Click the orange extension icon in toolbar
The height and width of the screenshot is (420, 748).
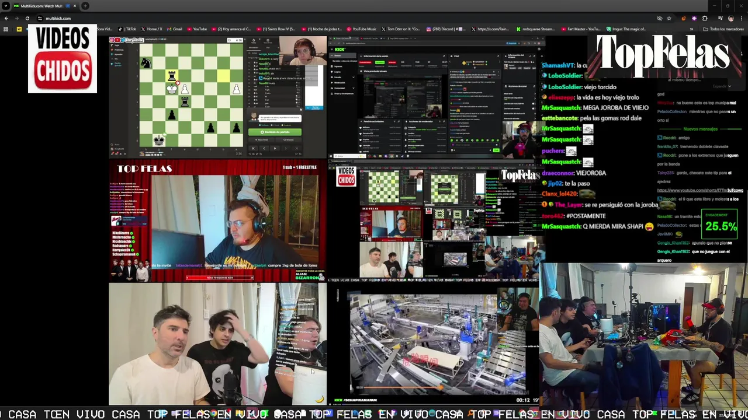684,18
